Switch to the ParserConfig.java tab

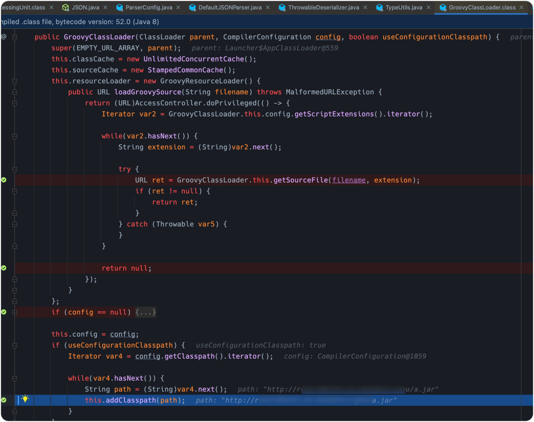149,7
